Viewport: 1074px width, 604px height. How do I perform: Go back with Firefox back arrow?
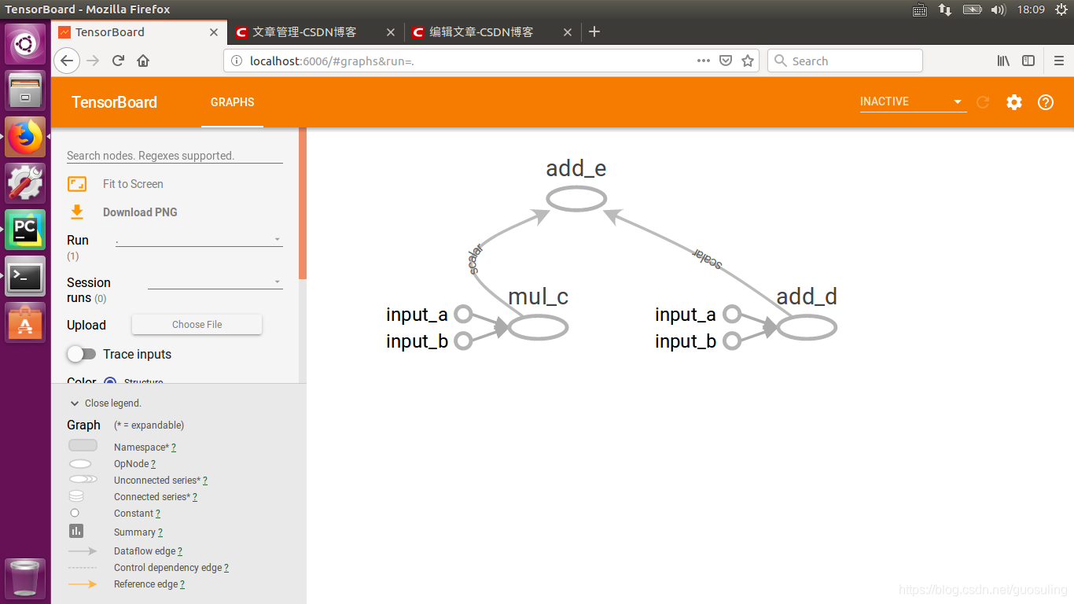pos(67,61)
